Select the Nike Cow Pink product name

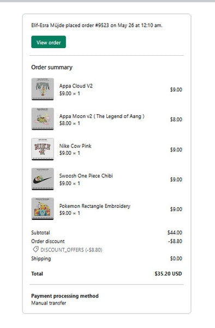[75, 146]
